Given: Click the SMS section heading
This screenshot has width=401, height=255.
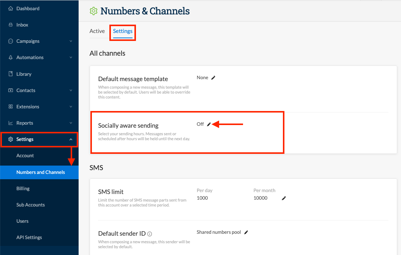Looking at the screenshot, I should (x=96, y=168).
